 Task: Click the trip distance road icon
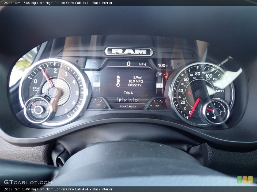[118, 77]
